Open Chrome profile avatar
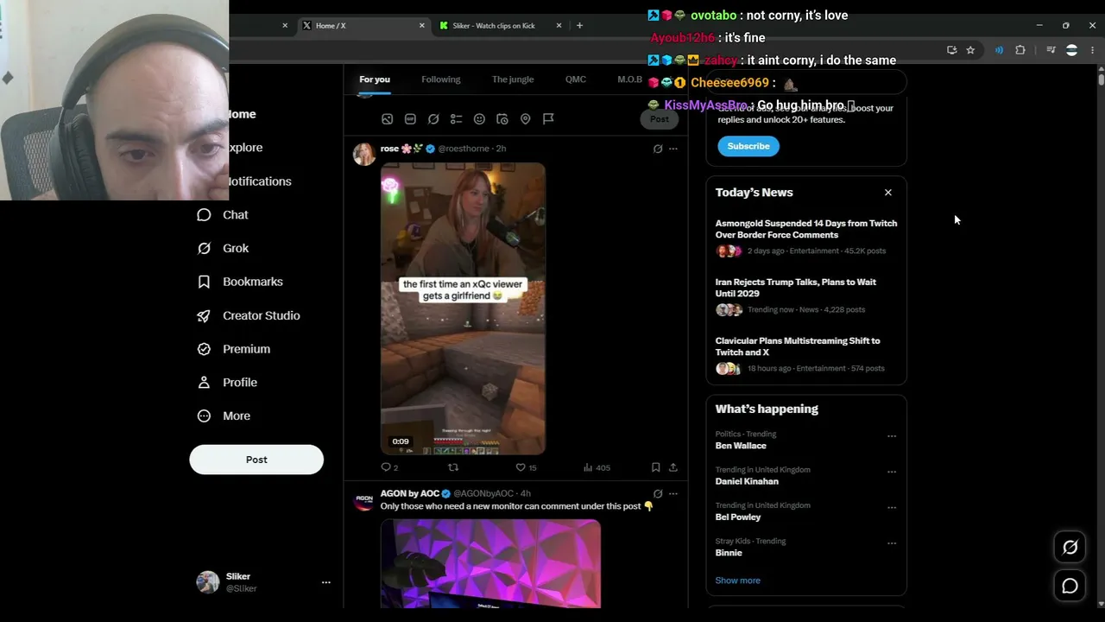 [1071, 50]
